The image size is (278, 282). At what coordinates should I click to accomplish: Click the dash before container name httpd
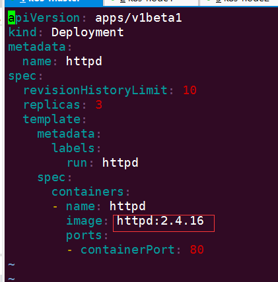pos(55,207)
